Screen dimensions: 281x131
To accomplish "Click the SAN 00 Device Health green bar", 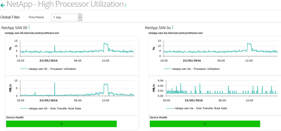I will [61, 124].
